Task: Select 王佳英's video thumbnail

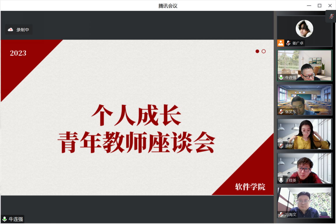Action: point(304,168)
